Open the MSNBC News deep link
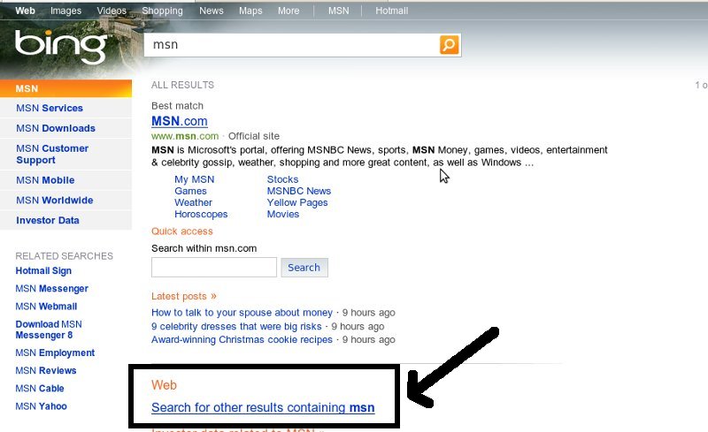 point(299,191)
